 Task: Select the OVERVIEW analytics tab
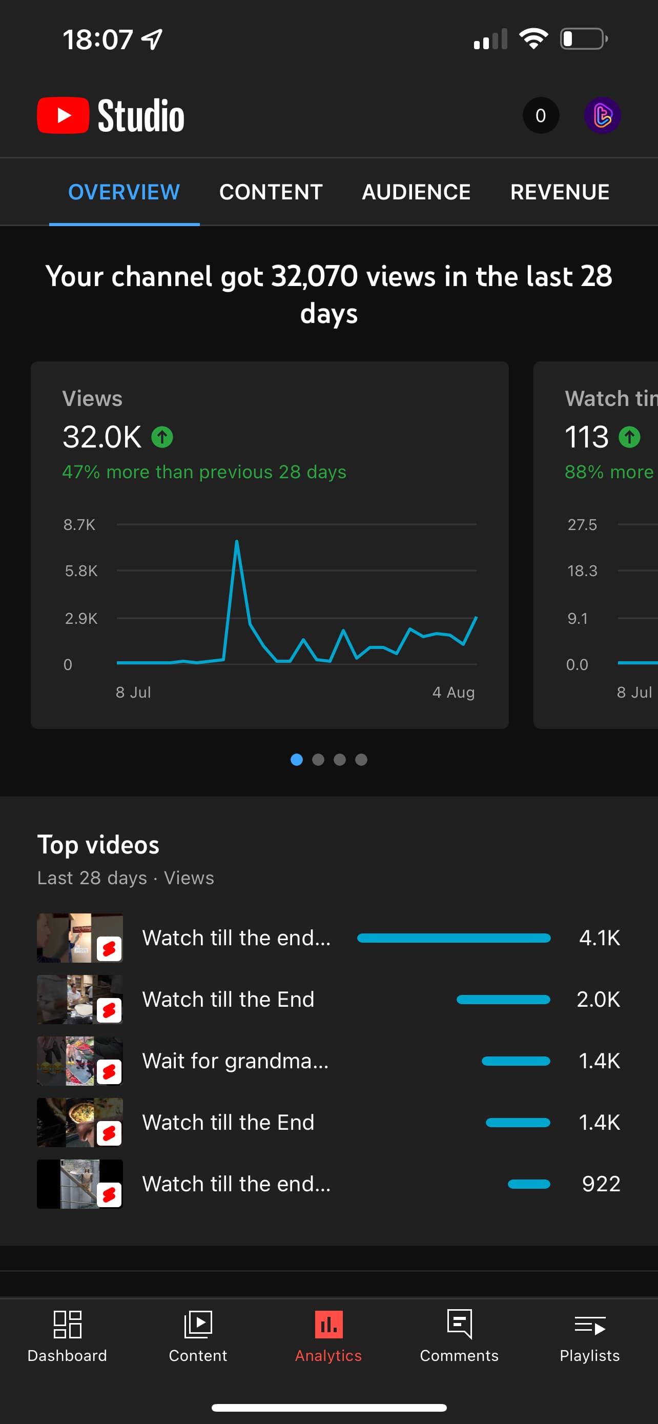coord(124,192)
